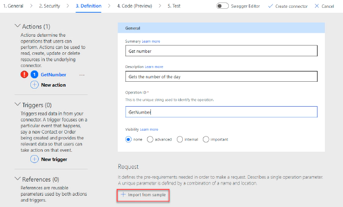Click the Description field 'Gets the number of the day'

(x=221, y=76)
